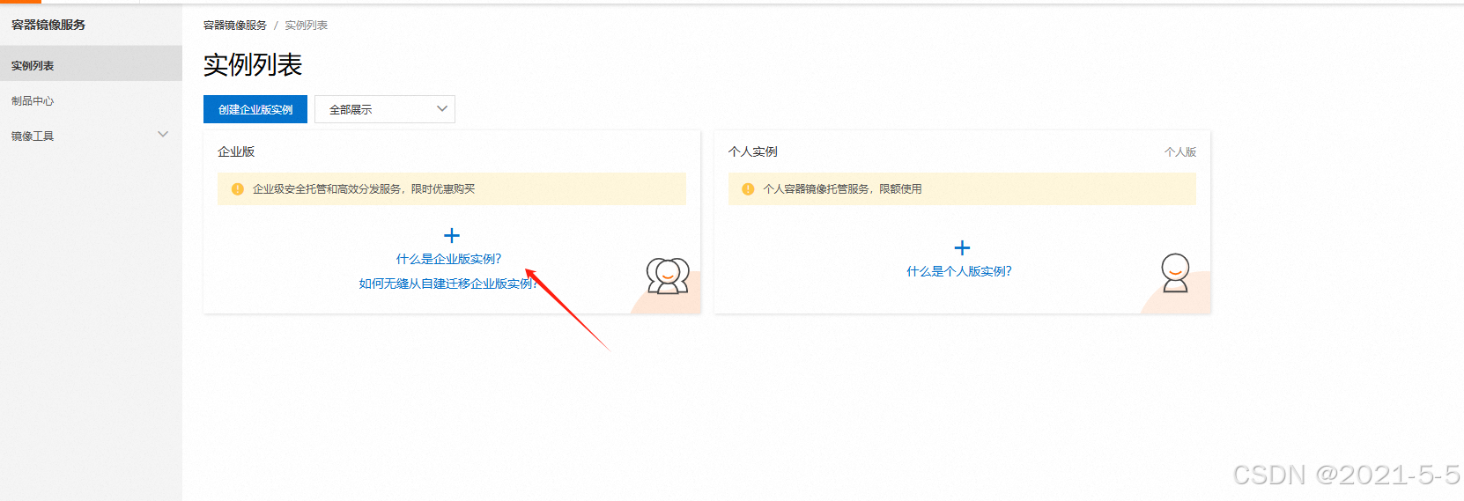Click the large 实例列表 page title
The width and height of the screenshot is (1464, 501).
(x=253, y=64)
